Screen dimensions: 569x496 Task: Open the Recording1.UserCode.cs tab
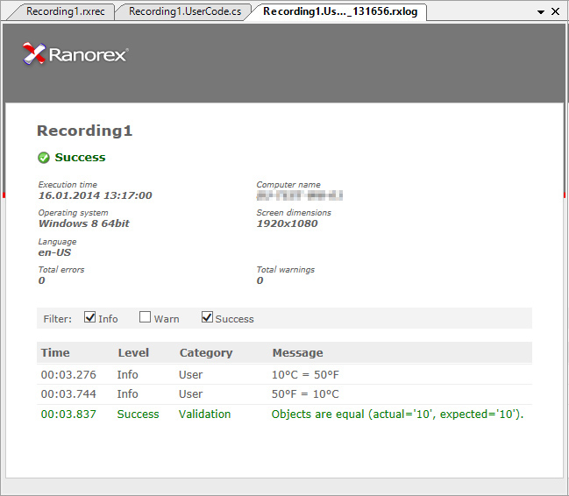pos(185,11)
